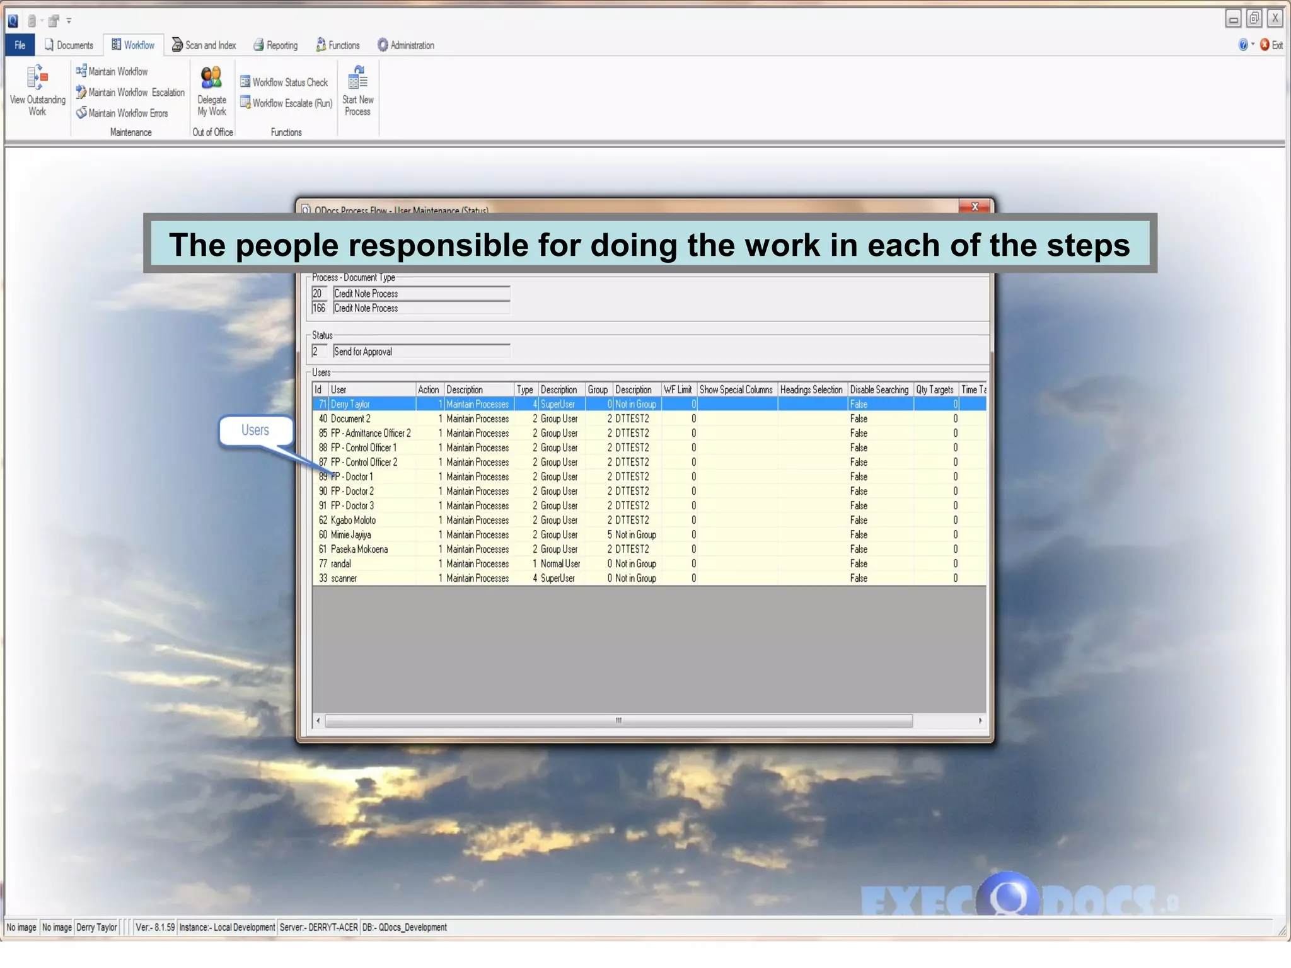Click Show Special Columns header
Image resolution: width=1291 pixels, height=968 pixels.
[737, 390]
